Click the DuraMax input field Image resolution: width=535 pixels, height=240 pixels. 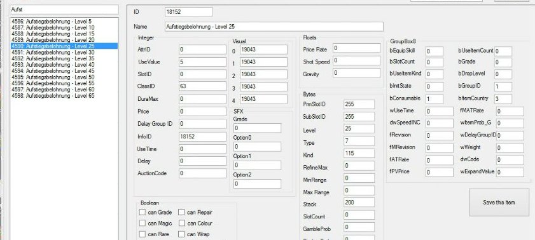(202, 99)
